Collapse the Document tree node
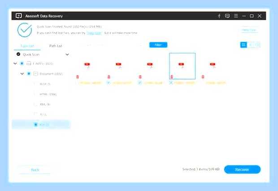 [x=22, y=74]
